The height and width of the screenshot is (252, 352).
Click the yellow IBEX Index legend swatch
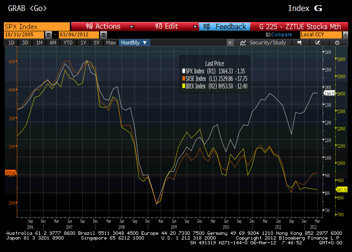tap(184, 86)
